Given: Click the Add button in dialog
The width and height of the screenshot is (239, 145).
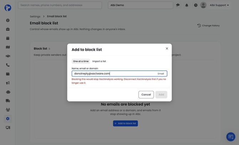Looking at the screenshot, I should [161, 95].
